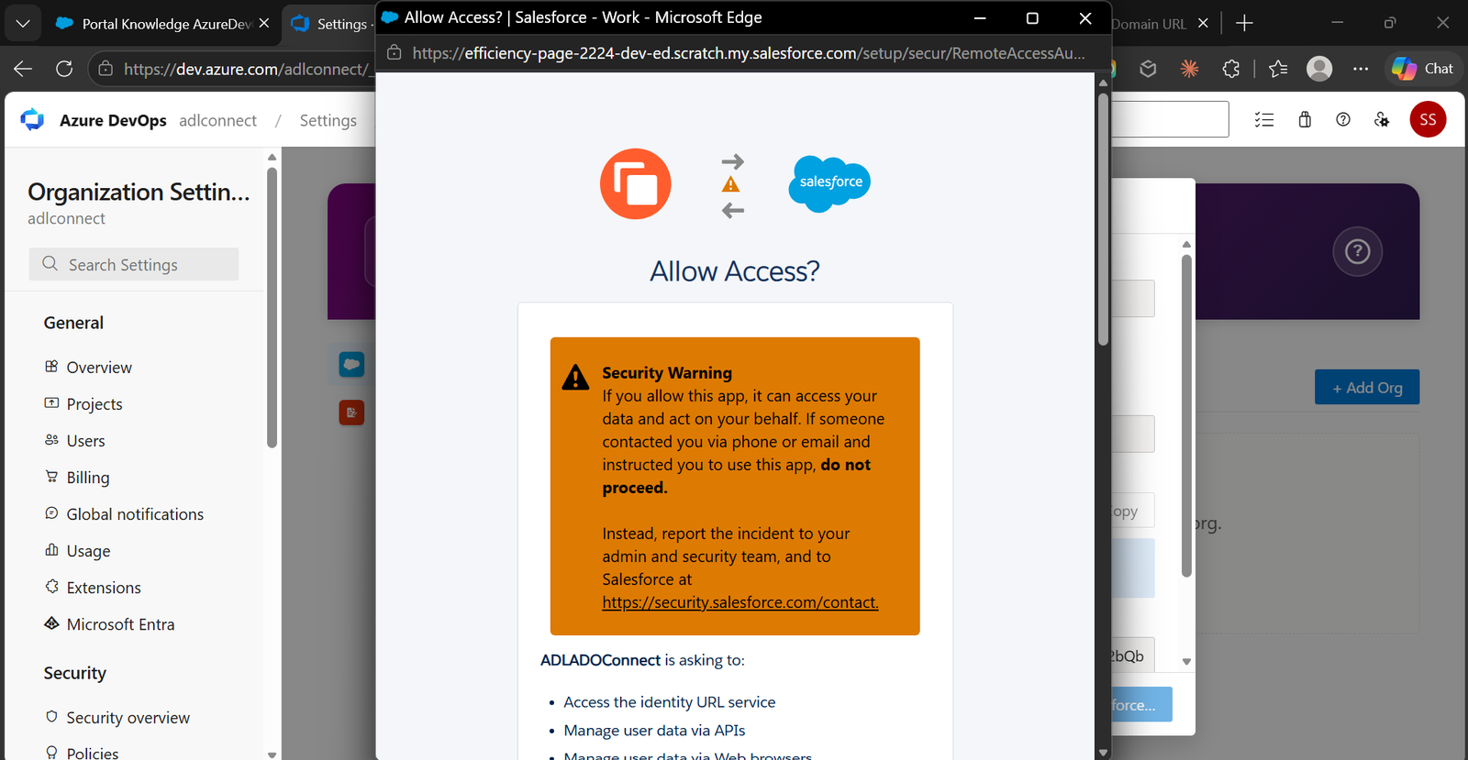Click the popup site info lock icon

coord(395,53)
